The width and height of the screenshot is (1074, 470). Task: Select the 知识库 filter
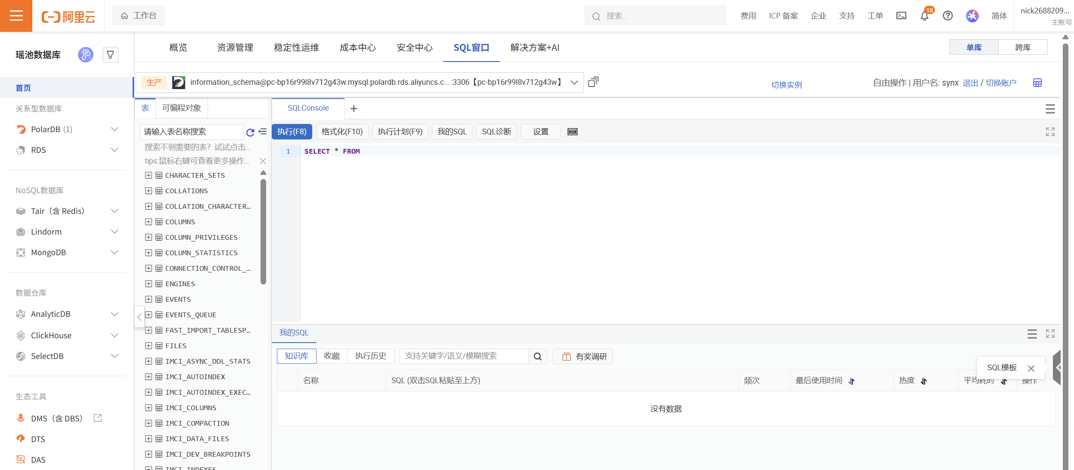296,356
